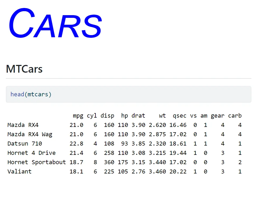Click the cyl column header
This screenshot has height=207, width=257.
[92, 116]
